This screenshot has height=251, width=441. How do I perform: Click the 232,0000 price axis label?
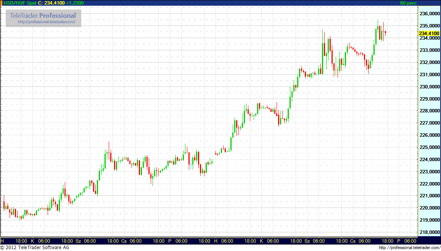pos(430,62)
